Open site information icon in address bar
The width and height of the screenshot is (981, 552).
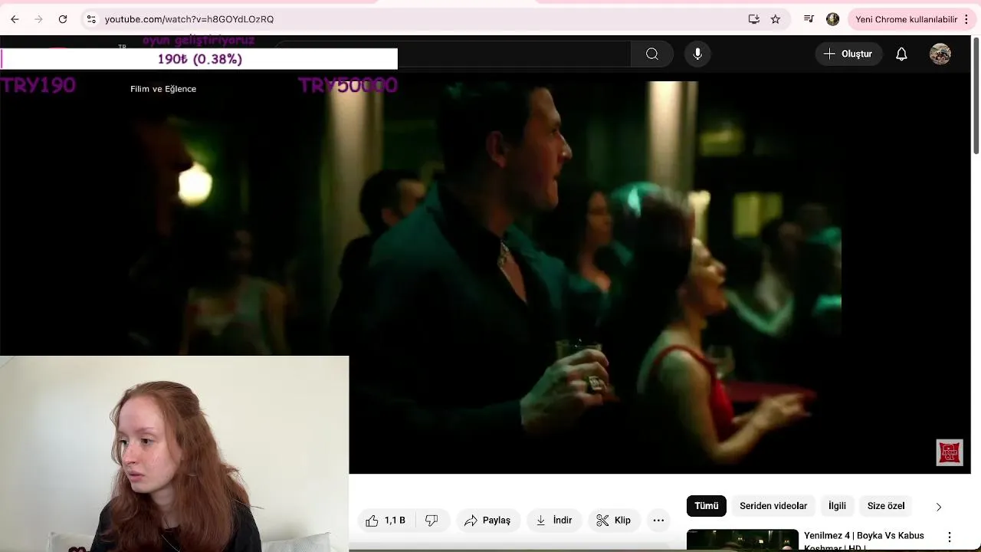click(91, 19)
